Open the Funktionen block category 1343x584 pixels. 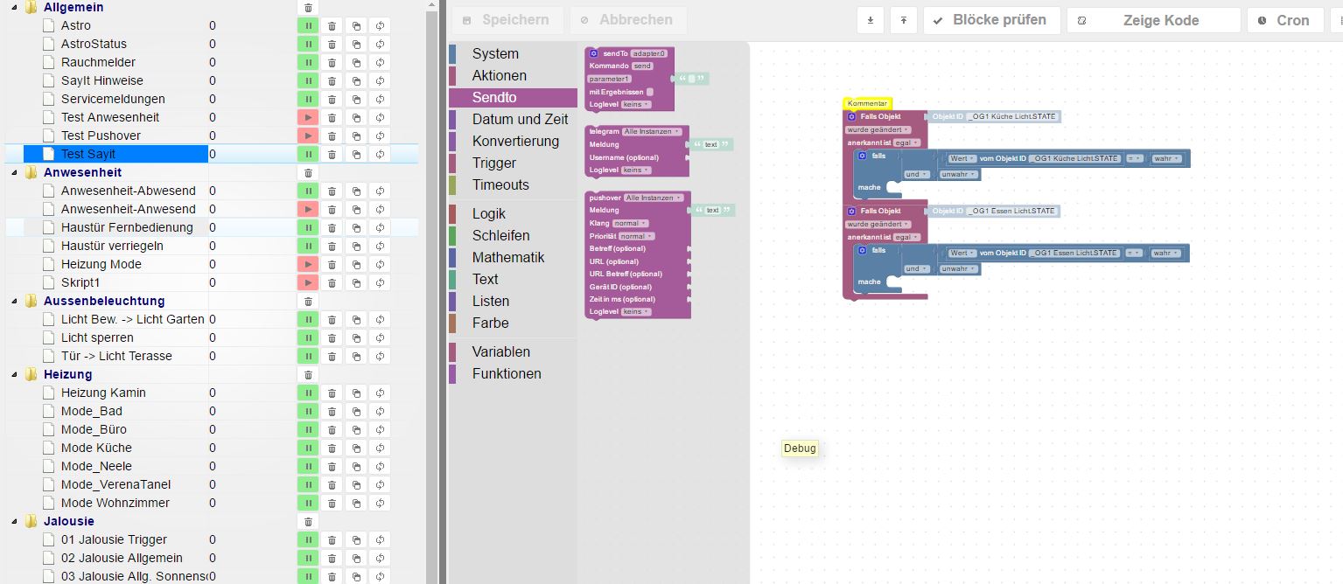(x=513, y=373)
